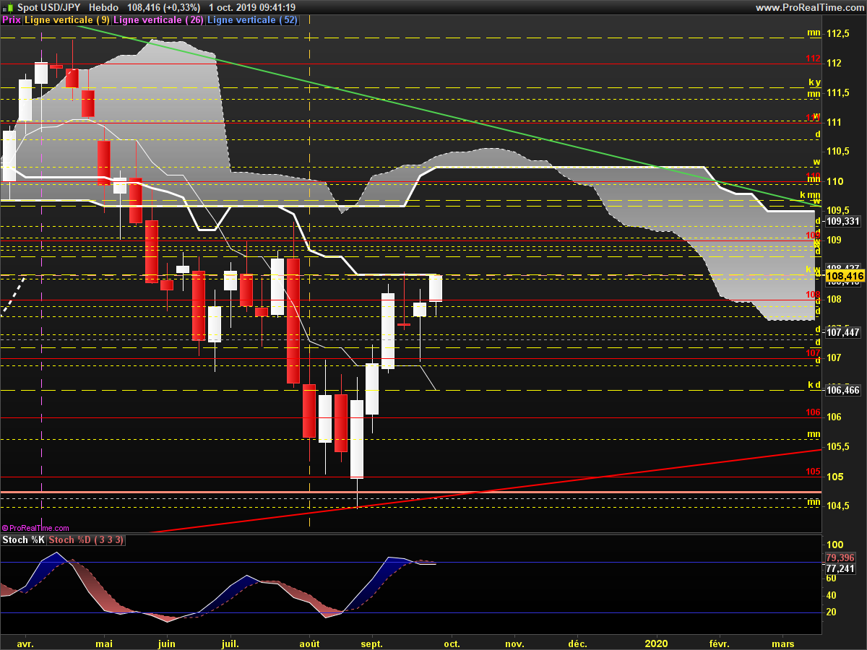Select the Stoch %K indicator label
Screen dimensions: 867x650
24,540
